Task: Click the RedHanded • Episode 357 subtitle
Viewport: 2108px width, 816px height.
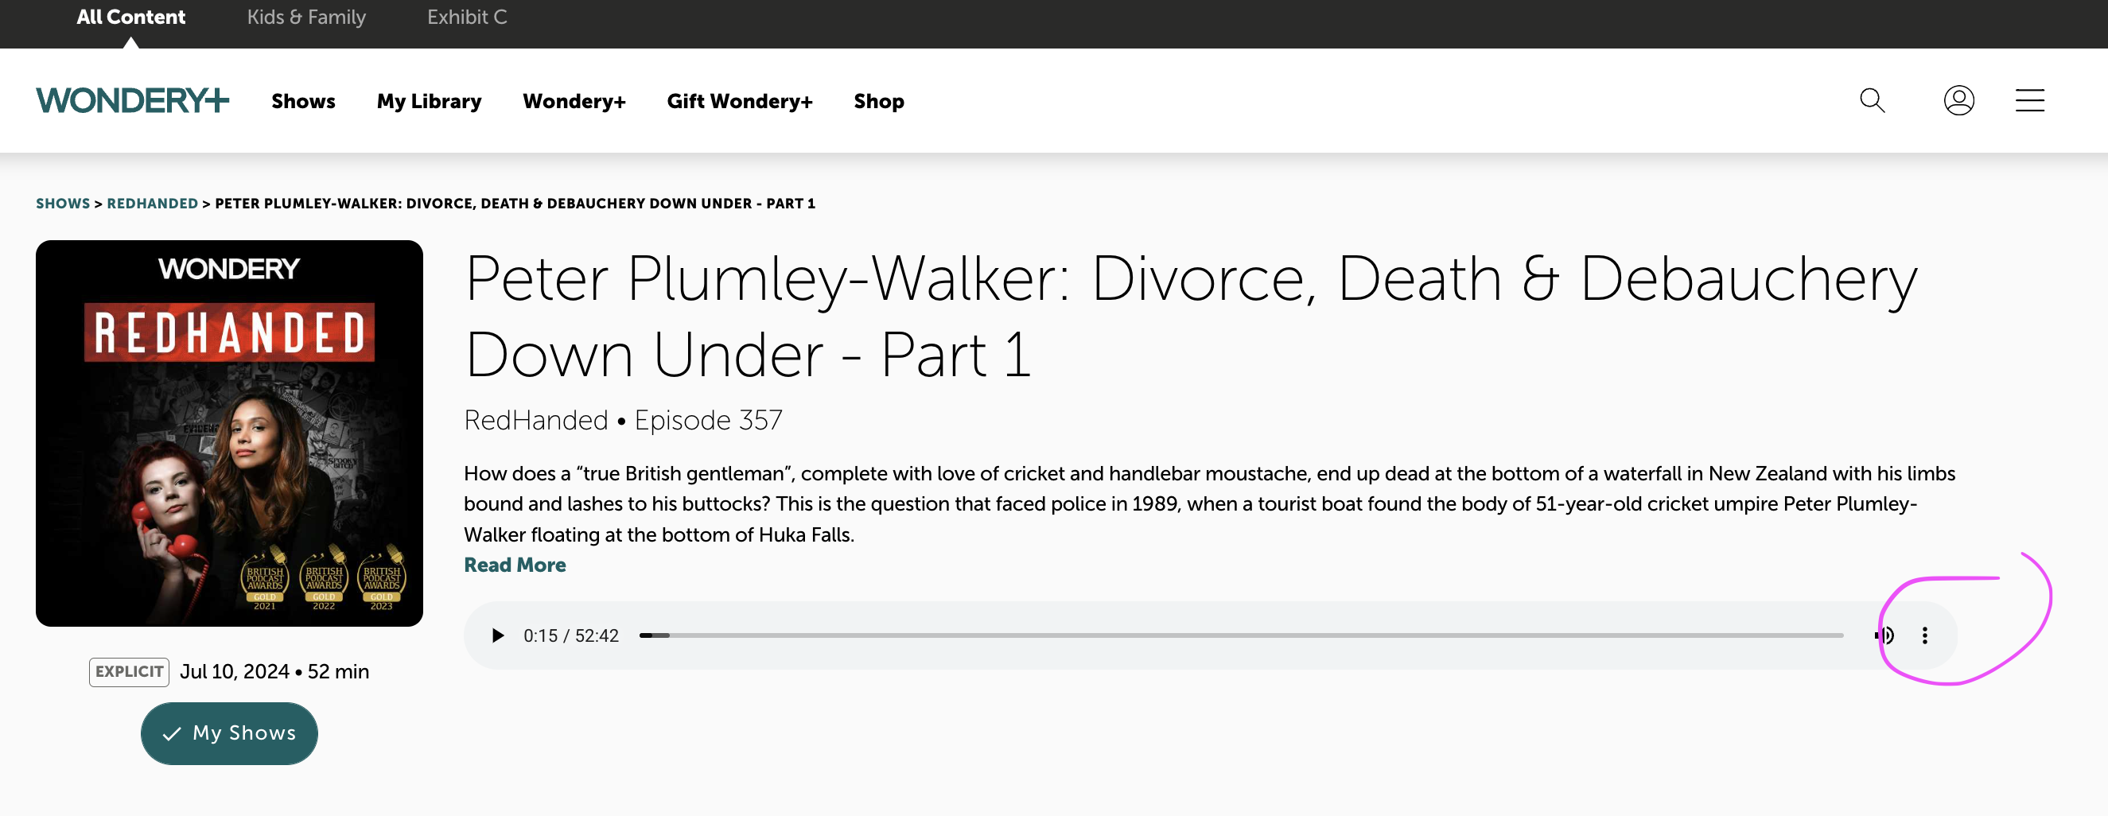Action: point(623,421)
